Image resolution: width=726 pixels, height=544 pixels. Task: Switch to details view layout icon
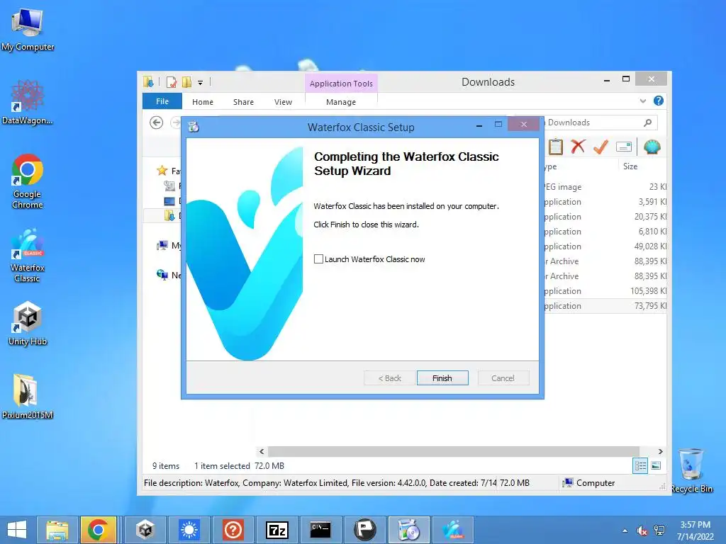[640, 466]
